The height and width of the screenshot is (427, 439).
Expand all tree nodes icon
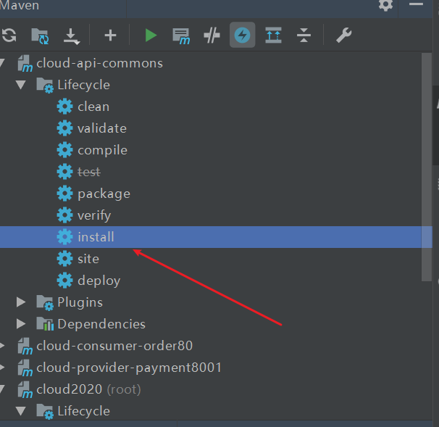tap(273, 36)
